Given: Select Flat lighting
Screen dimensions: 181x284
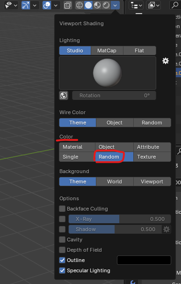Looking at the screenshot, I should (139, 51).
